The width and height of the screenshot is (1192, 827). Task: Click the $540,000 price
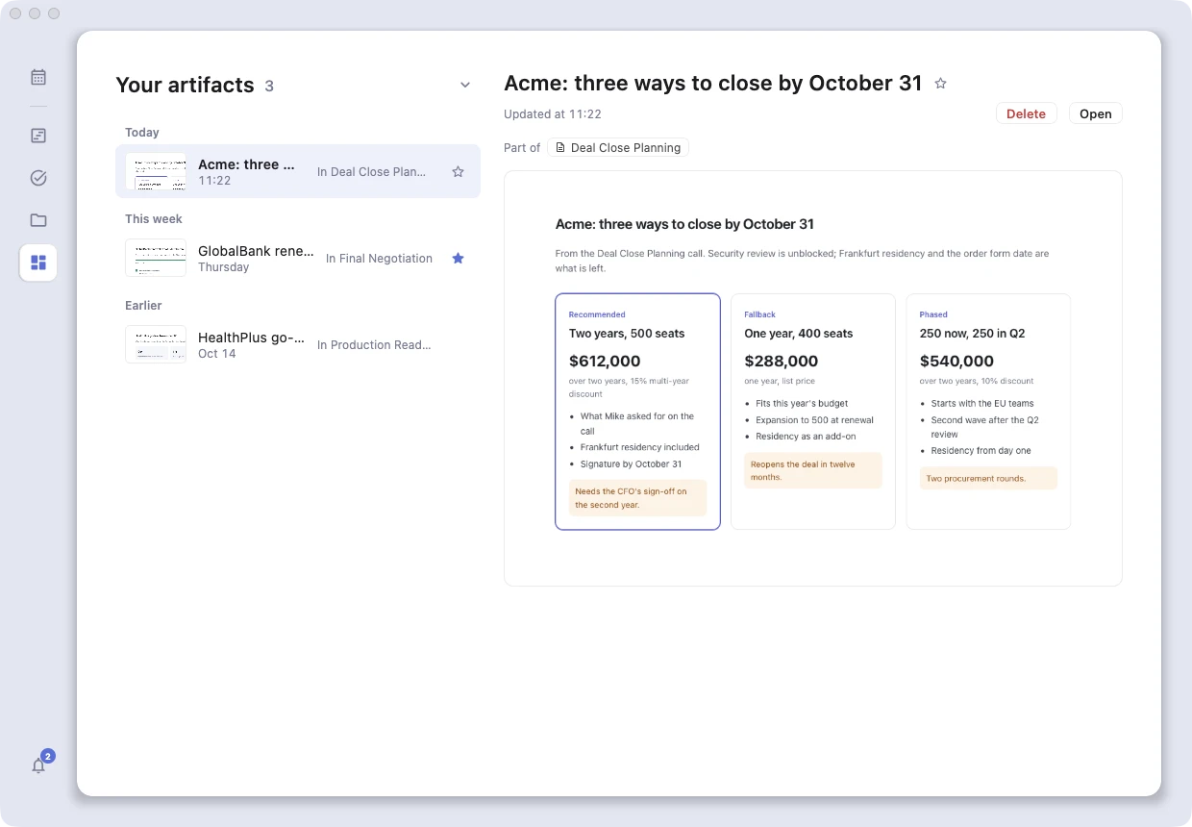[956, 362]
